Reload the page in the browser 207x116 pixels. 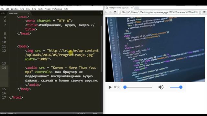pos(115,12)
